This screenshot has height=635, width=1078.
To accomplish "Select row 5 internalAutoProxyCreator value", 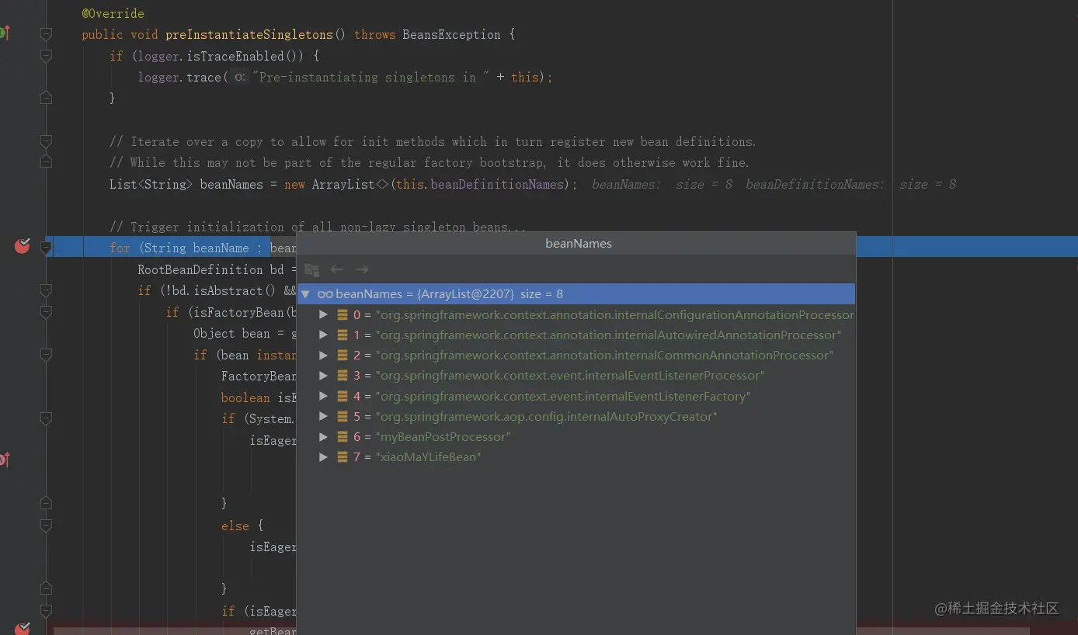I will tap(546, 416).
